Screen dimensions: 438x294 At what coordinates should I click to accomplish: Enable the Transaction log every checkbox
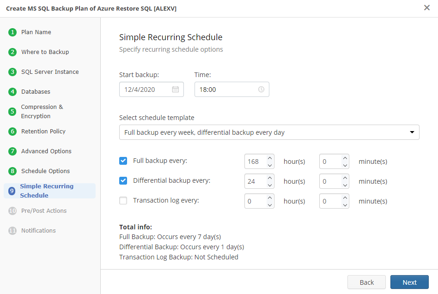[x=123, y=200]
